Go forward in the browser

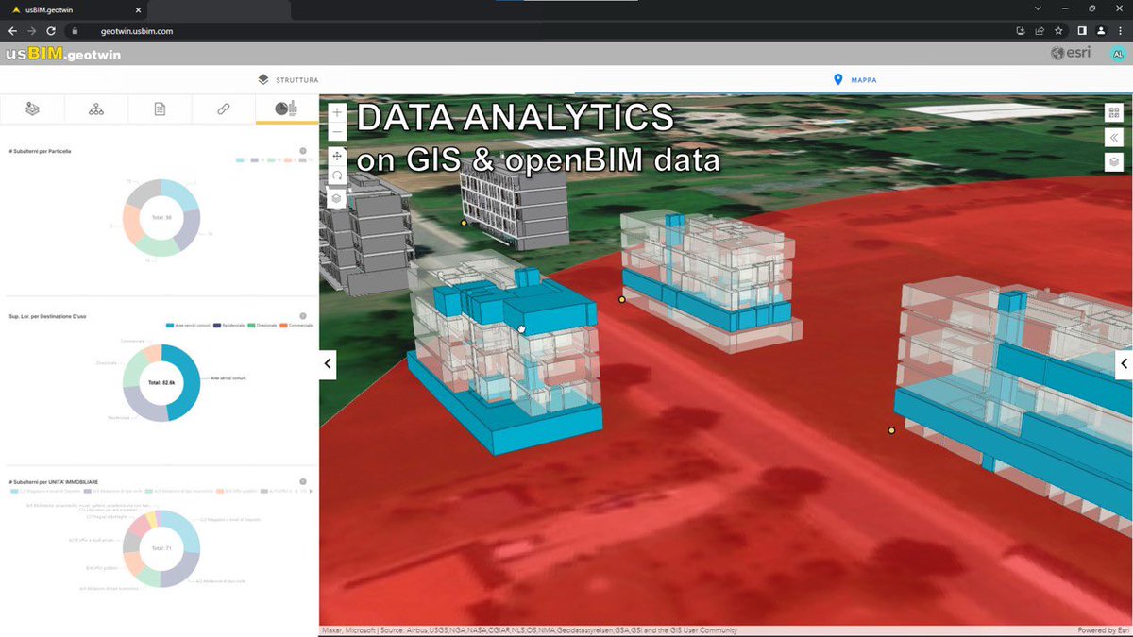click(x=31, y=30)
